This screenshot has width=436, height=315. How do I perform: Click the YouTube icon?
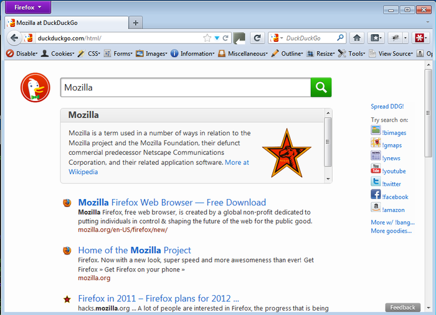(x=376, y=168)
